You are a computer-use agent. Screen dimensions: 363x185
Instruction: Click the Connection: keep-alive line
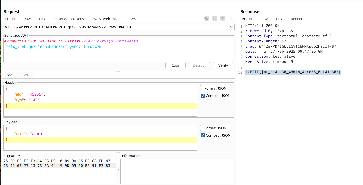pyautogui.click(x=270, y=57)
